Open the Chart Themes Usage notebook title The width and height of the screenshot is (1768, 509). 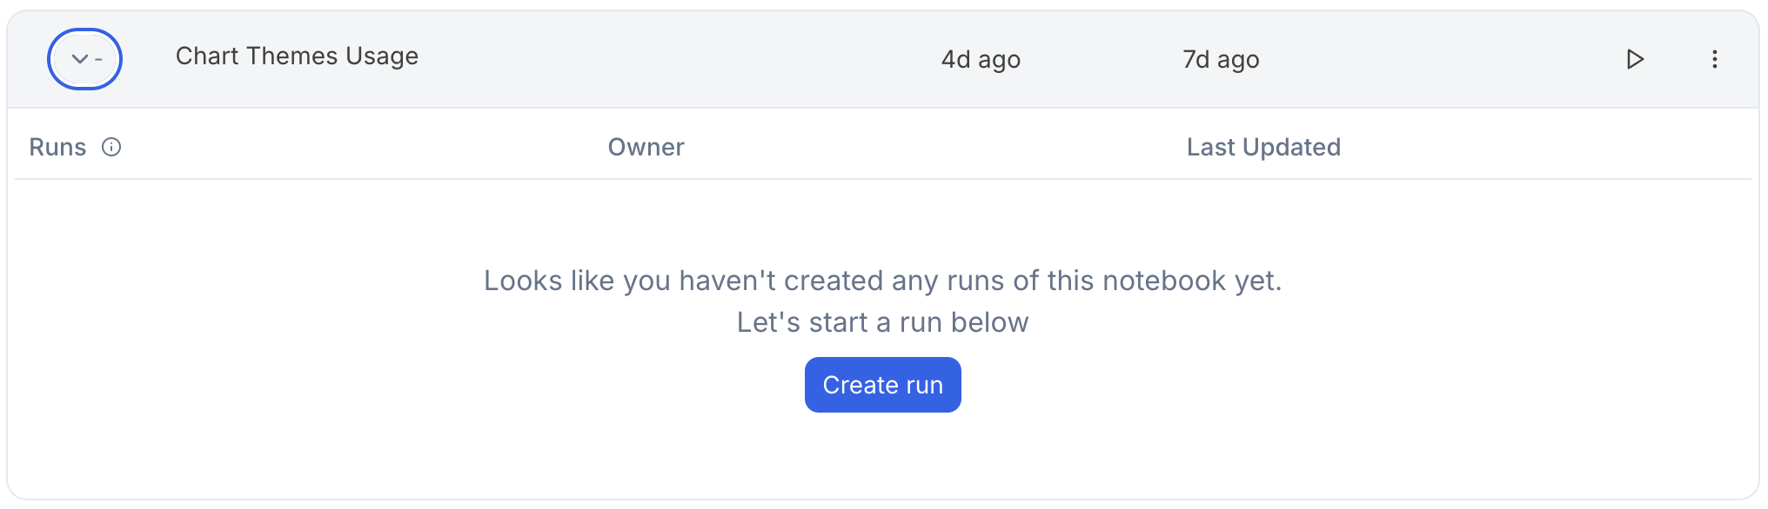click(x=297, y=56)
